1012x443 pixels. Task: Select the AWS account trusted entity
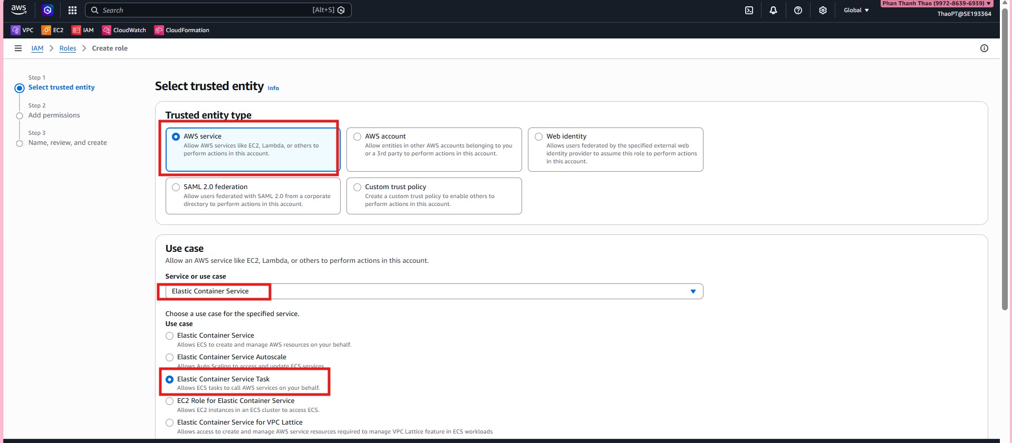pyautogui.click(x=358, y=137)
